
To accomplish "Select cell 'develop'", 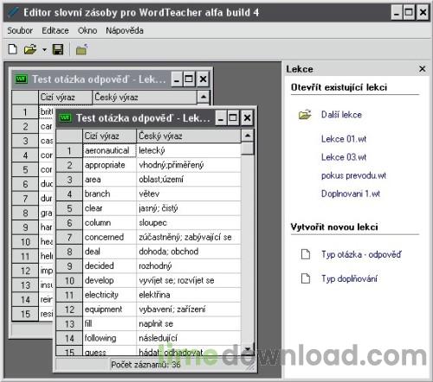I will click(x=109, y=280).
